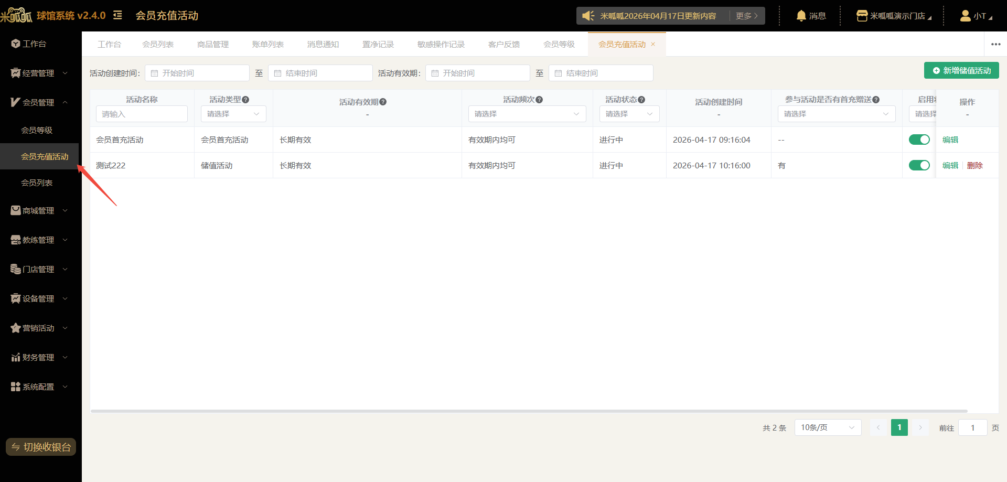Click the 活动有效期 column help icon
The height and width of the screenshot is (482, 1007).
coord(383,102)
